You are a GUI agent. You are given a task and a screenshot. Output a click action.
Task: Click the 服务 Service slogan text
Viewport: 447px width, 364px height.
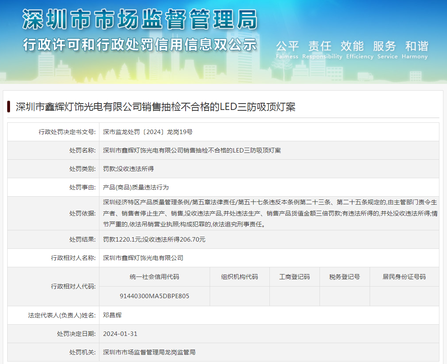point(387,50)
